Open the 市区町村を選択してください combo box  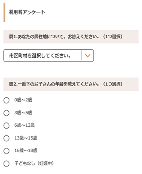click(48, 56)
